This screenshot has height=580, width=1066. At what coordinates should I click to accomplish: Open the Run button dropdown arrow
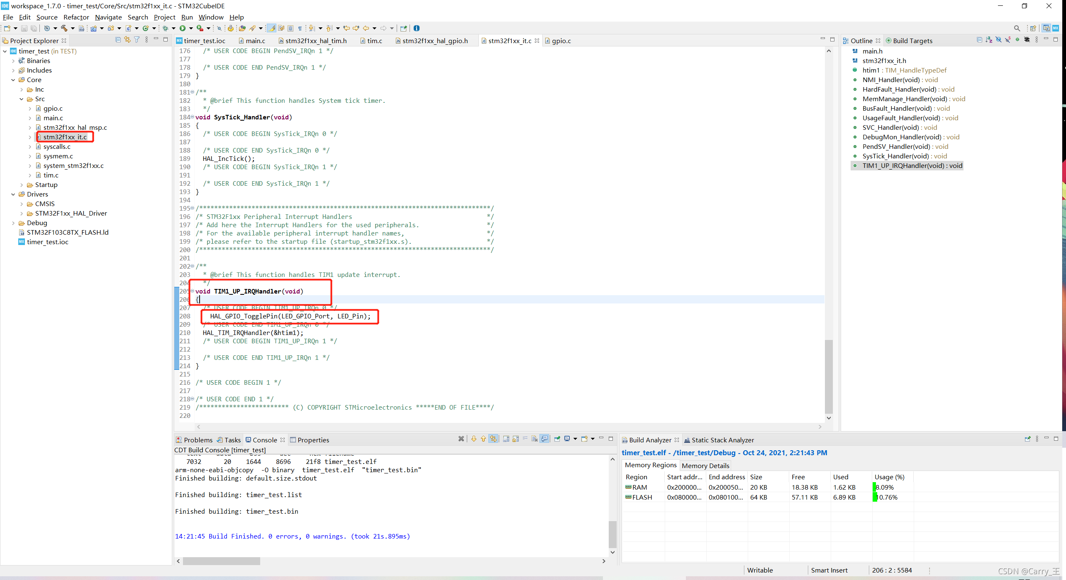pyautogui.click(x=191, y=28)
